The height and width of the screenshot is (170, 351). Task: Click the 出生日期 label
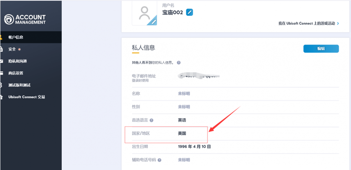tap(140, 147)
